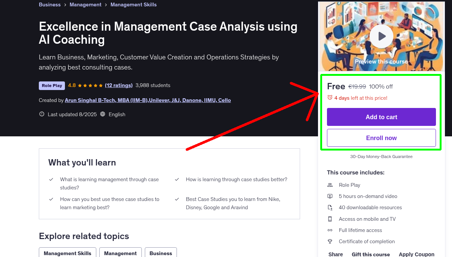Open Gift this course
This screenshot has width=452, height=257.
pyautogui.click(x=371, y=254)
